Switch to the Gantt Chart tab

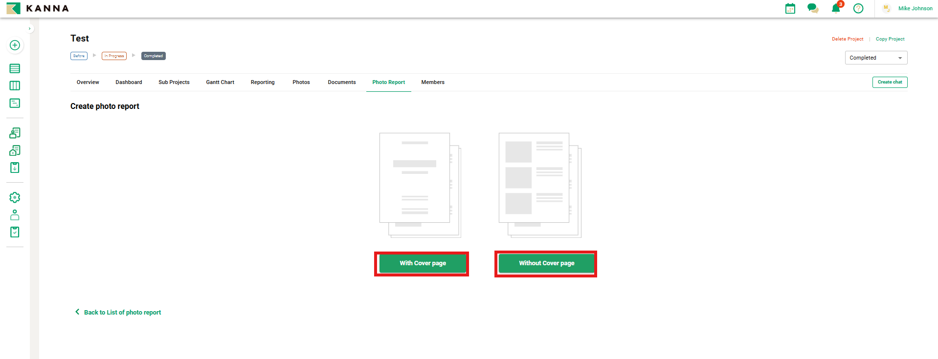220,82
